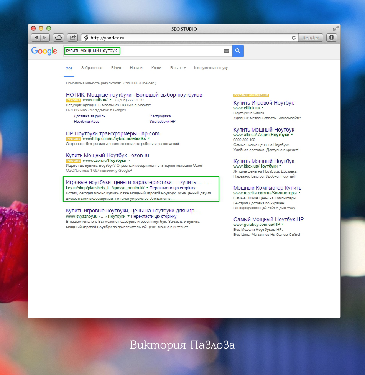
Task: Open the on-screen keyboard icon in search box
Action: pos(226,51)
